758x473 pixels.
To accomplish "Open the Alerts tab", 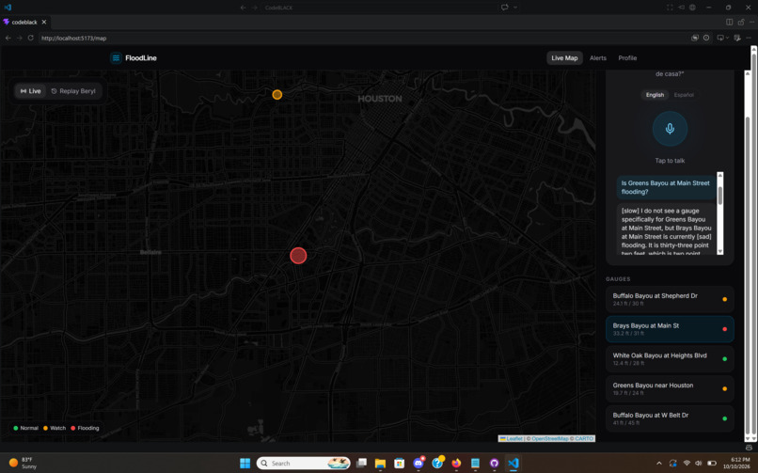I will (598, 58).
